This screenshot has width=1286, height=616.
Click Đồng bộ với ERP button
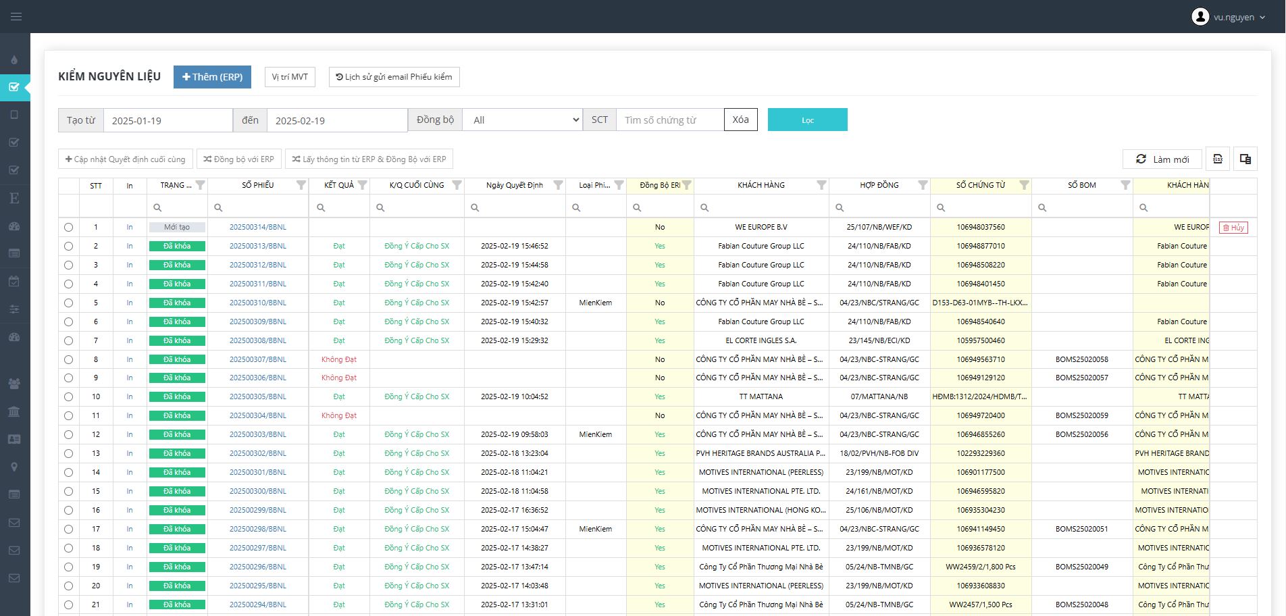(239, 159)
